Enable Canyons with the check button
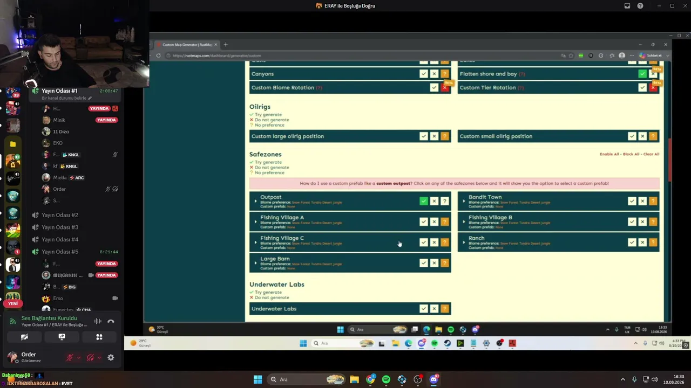 pyautogui.click(x=424, y=74)
